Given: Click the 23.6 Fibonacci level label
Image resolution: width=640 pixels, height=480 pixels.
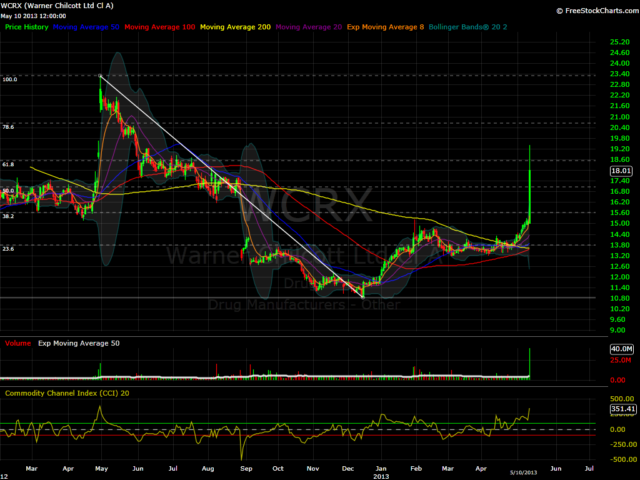Looking at the screenshot, I should pyautogui.click(x=8, y=249).
